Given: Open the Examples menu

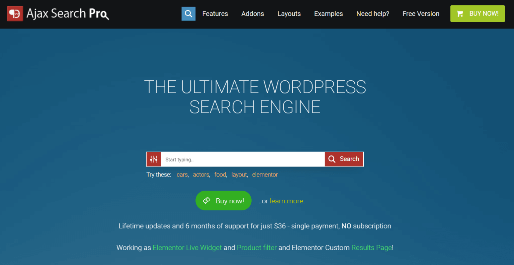Looking at the screenshot, I should (x=329, y=14).
